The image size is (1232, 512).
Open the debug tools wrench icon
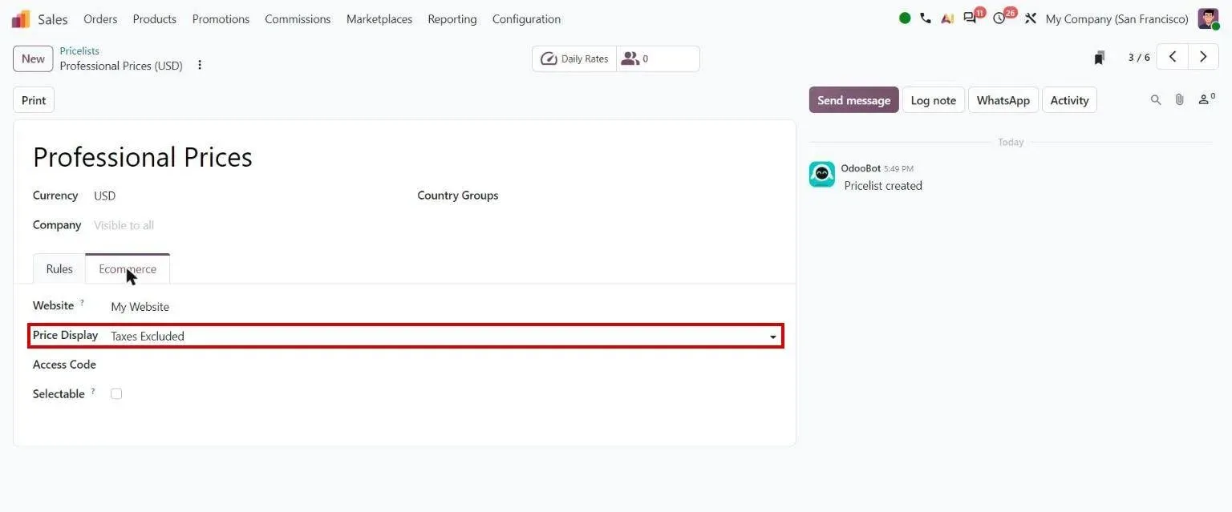coord(1031,18)
